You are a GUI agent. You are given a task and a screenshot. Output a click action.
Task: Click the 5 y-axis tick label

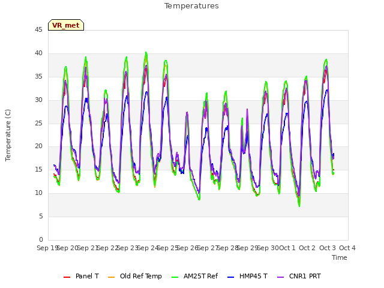[x=41, y=216]
